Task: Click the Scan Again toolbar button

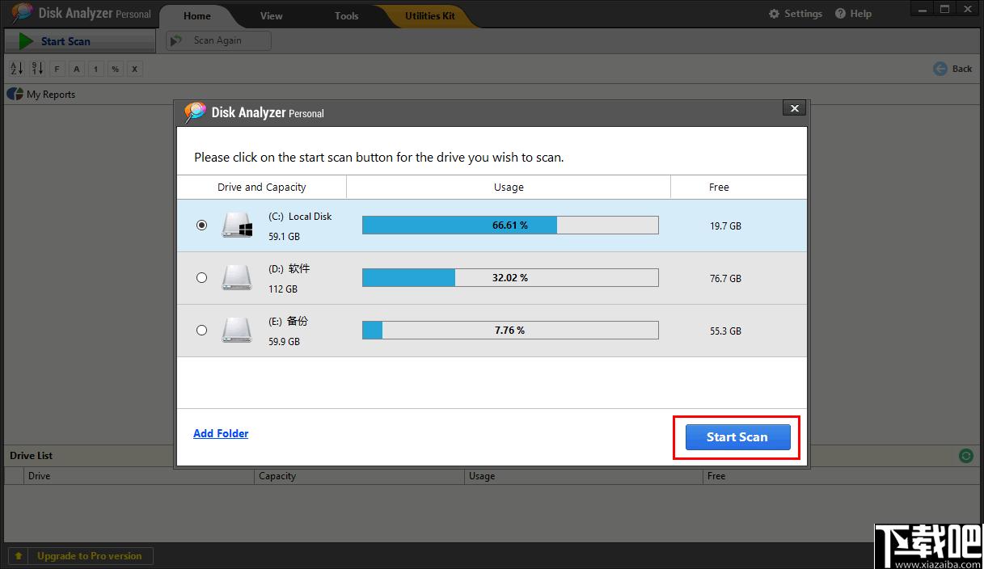Action: coord(218,40)
